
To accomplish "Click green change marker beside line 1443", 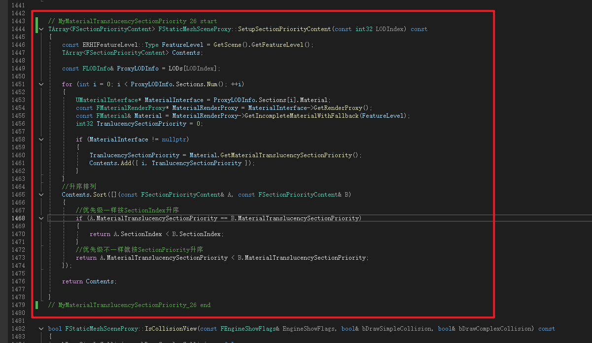I will (36, 21).
